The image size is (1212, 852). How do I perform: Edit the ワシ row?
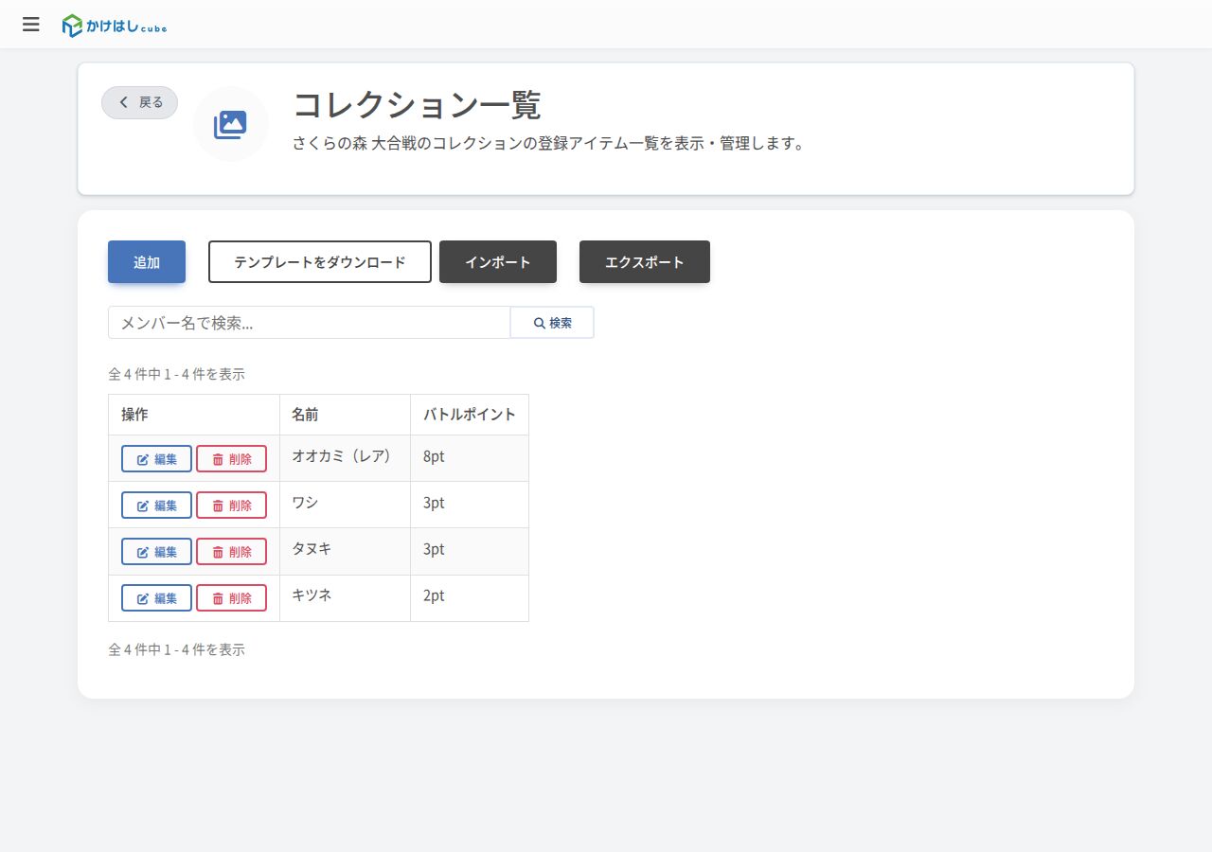coord(156,506)
